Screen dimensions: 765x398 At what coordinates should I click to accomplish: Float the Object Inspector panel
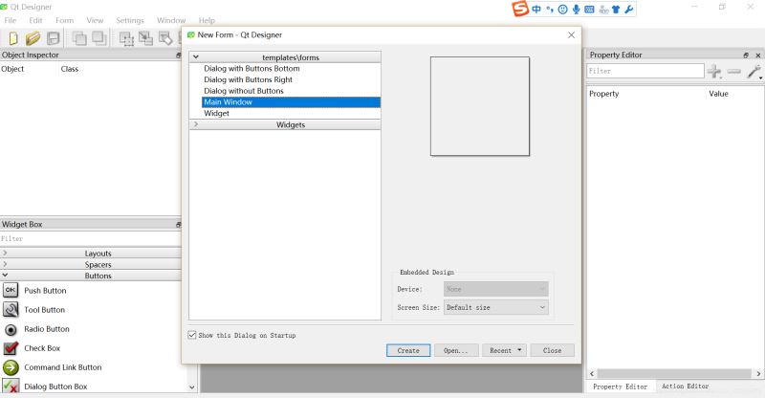179,55
